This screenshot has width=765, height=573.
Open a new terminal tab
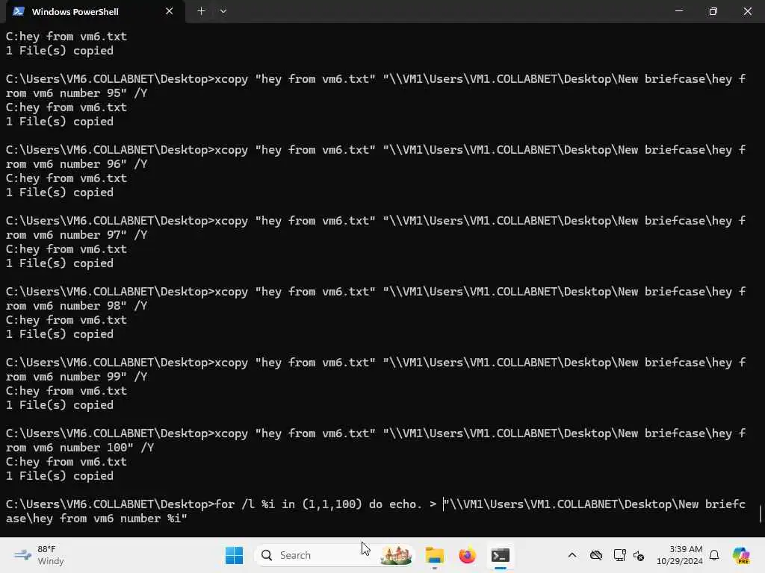pyautogui.click(x=201, y=11)
